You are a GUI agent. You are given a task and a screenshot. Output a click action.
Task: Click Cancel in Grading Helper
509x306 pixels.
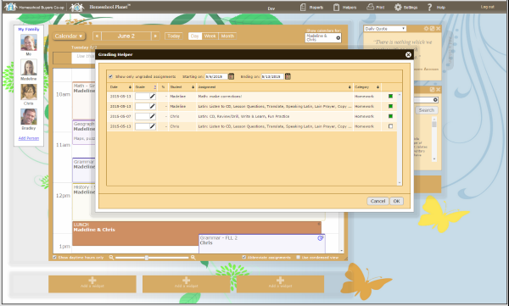click(378, 201)
